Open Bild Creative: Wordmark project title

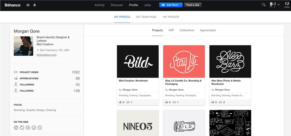point(133,81)
